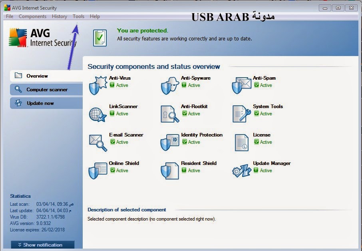362x251 pixels.
Task: Click the AVG title bar app icon
Action: [x=7, y=8]
